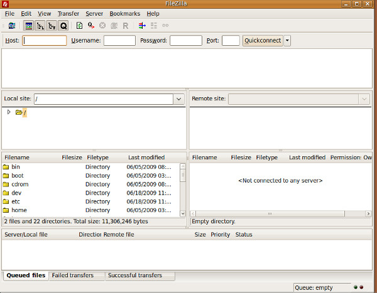The width and height of the screenshot is (377, 293).
Task: Click the process queue toolbar icon
Action: coord(91,26)
